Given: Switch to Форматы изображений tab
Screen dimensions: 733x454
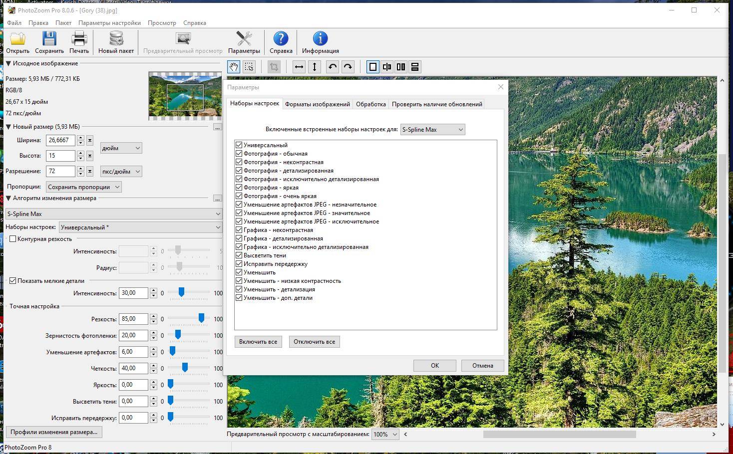Looking at the screenshot, I should 317,104.
